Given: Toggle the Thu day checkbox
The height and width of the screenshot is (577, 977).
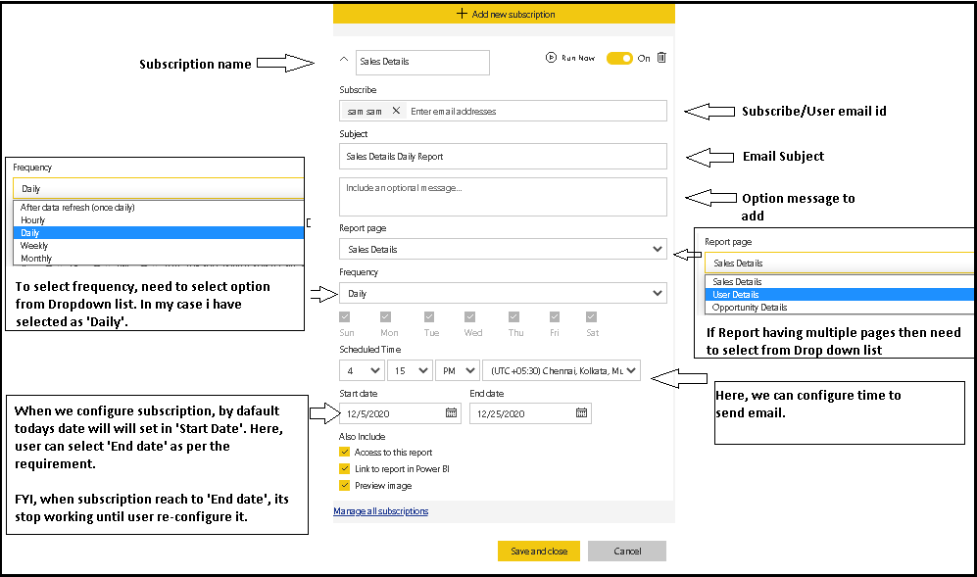Looking at the screenshot, I should (x=513, y=316).
